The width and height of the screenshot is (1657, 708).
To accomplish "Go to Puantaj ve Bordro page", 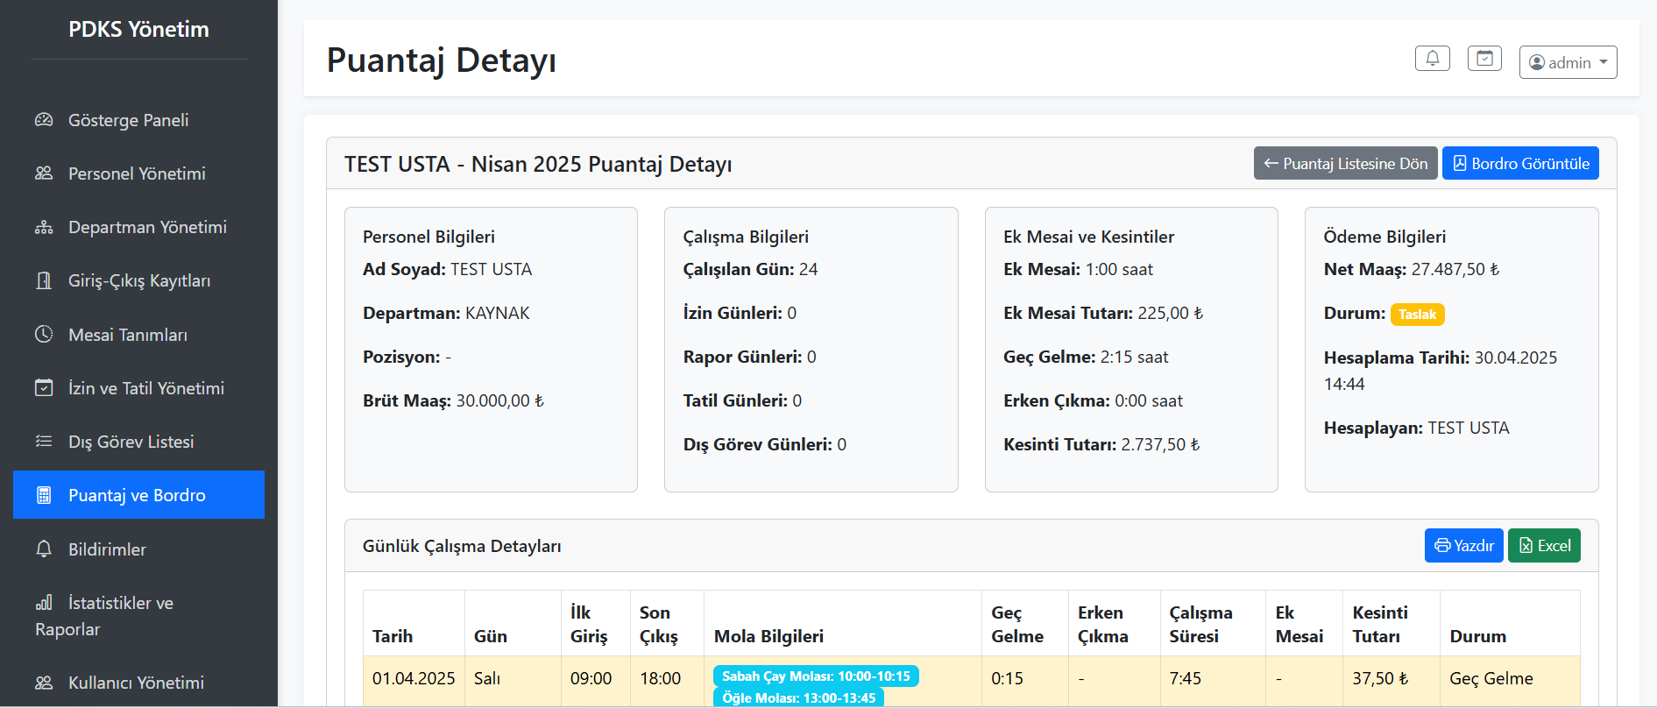I will 138,495.
